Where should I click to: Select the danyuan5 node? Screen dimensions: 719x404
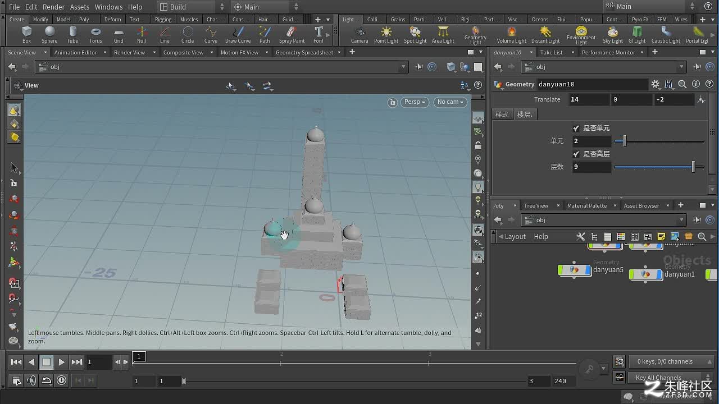[574, 270]
